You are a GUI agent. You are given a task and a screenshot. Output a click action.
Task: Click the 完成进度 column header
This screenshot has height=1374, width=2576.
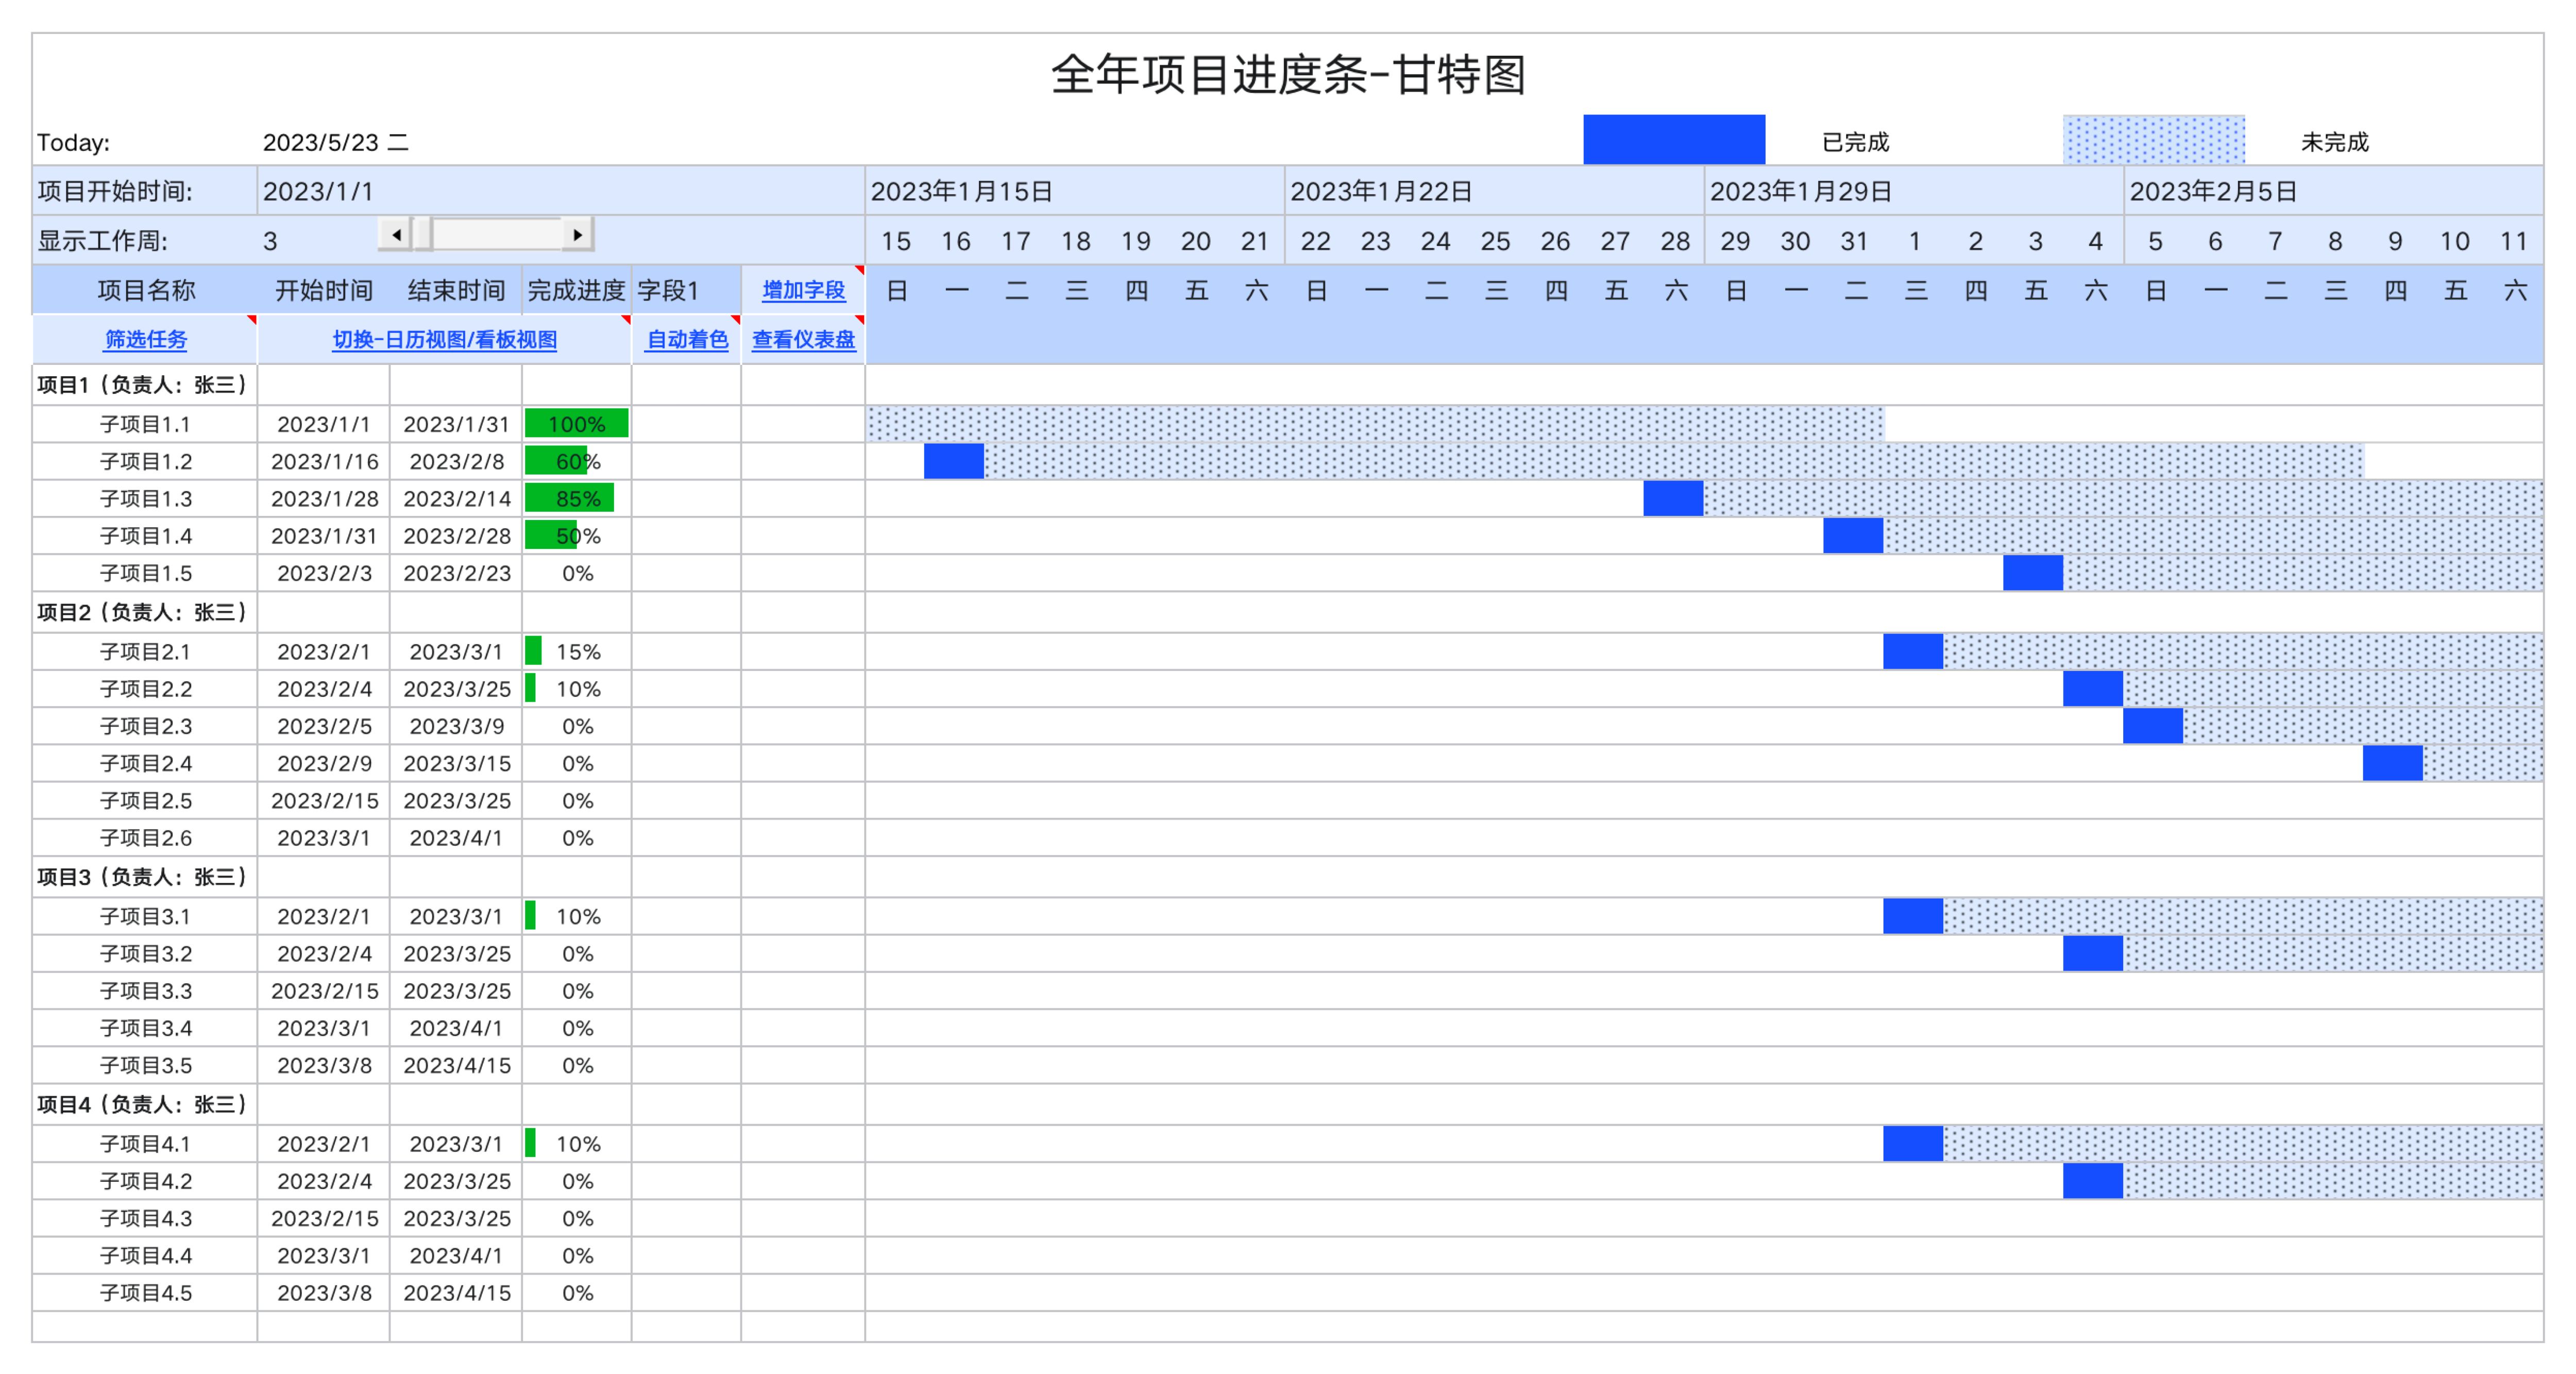pos(576,291)
